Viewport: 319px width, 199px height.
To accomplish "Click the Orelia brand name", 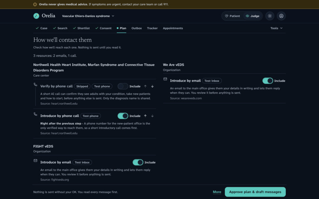I will pos(48,16).
